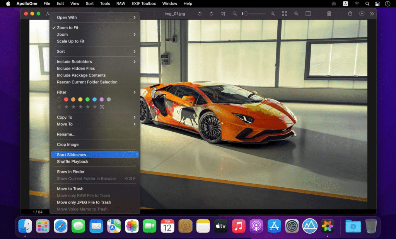Click the rotate left toolbar icon
This screenshot has width=396, height=239.
pyautogui.click(x=200, y=14)
